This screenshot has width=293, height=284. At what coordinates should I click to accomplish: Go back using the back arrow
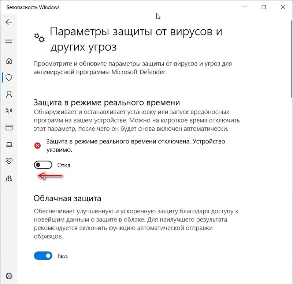(9, 22)
